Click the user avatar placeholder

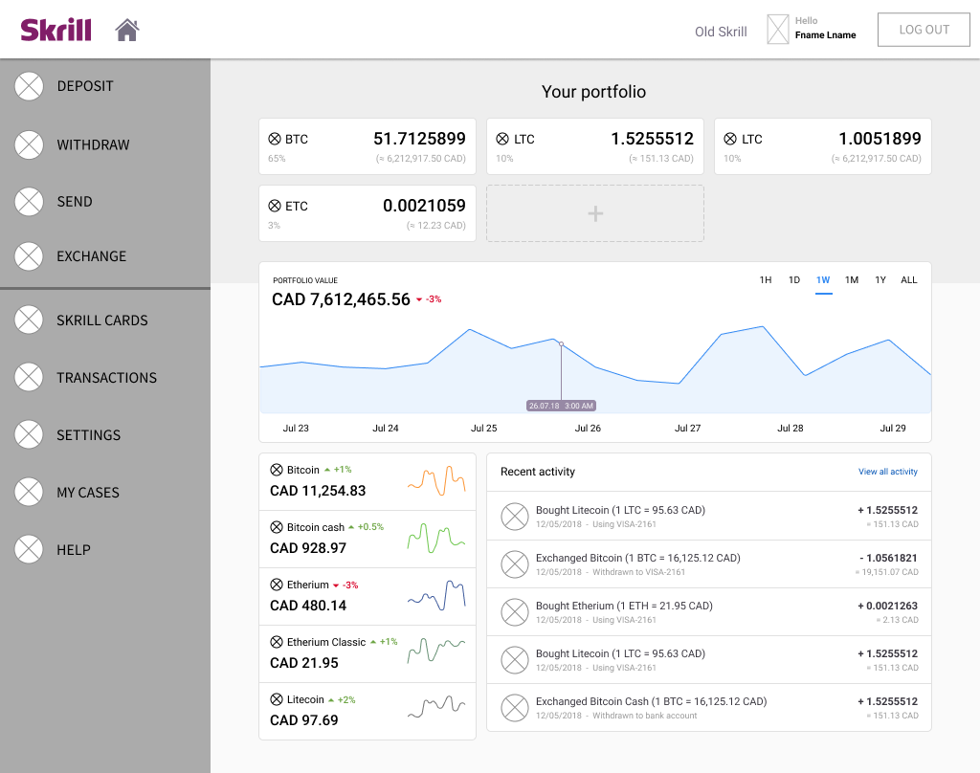pos(777,30)
